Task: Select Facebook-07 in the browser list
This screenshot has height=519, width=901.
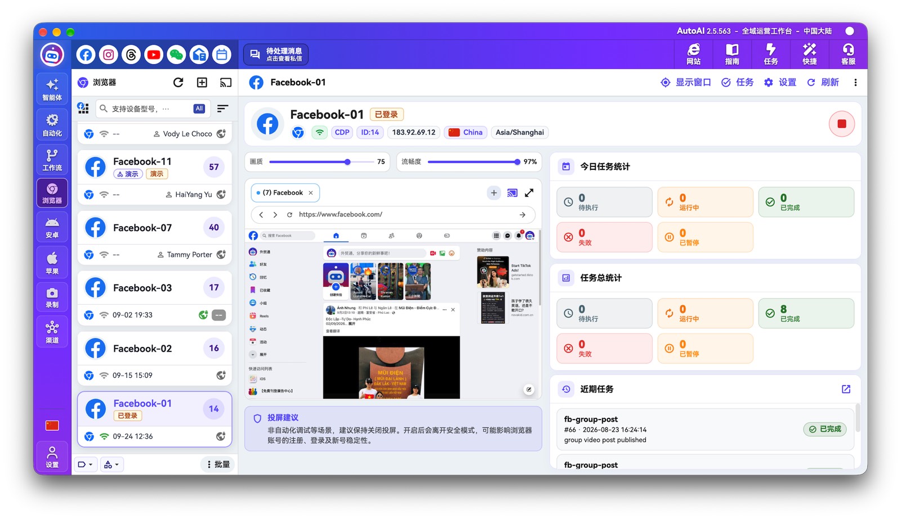Action: (154, 228)
